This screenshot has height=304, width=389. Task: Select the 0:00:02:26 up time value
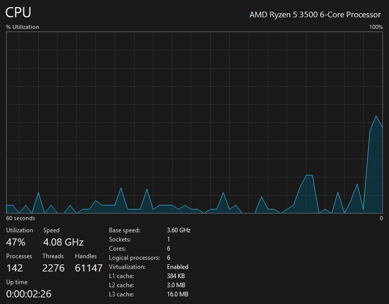[29, 294]
